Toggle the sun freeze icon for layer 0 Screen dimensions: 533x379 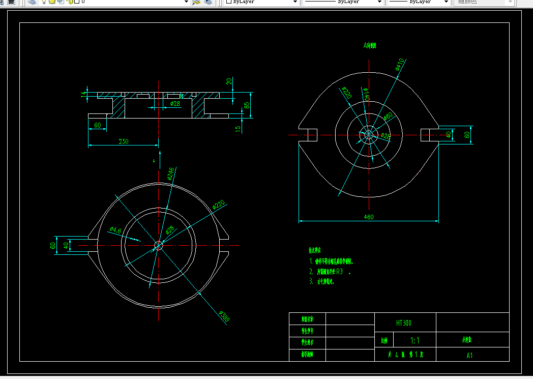point(52,2)
